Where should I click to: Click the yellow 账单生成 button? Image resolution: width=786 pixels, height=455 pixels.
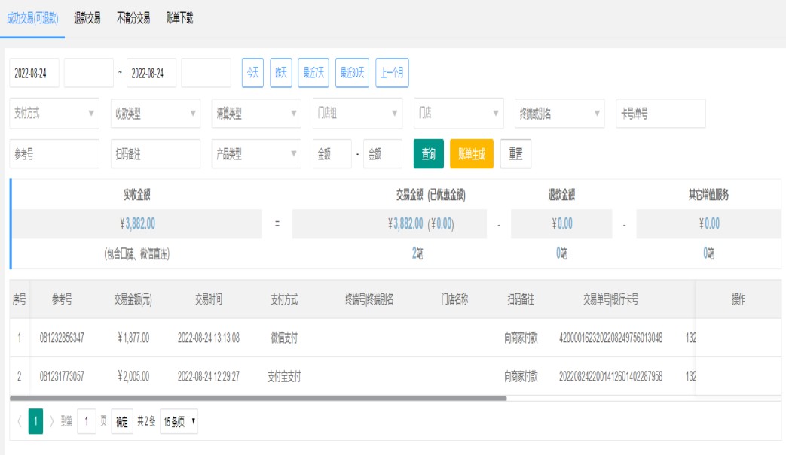point(472,154)
